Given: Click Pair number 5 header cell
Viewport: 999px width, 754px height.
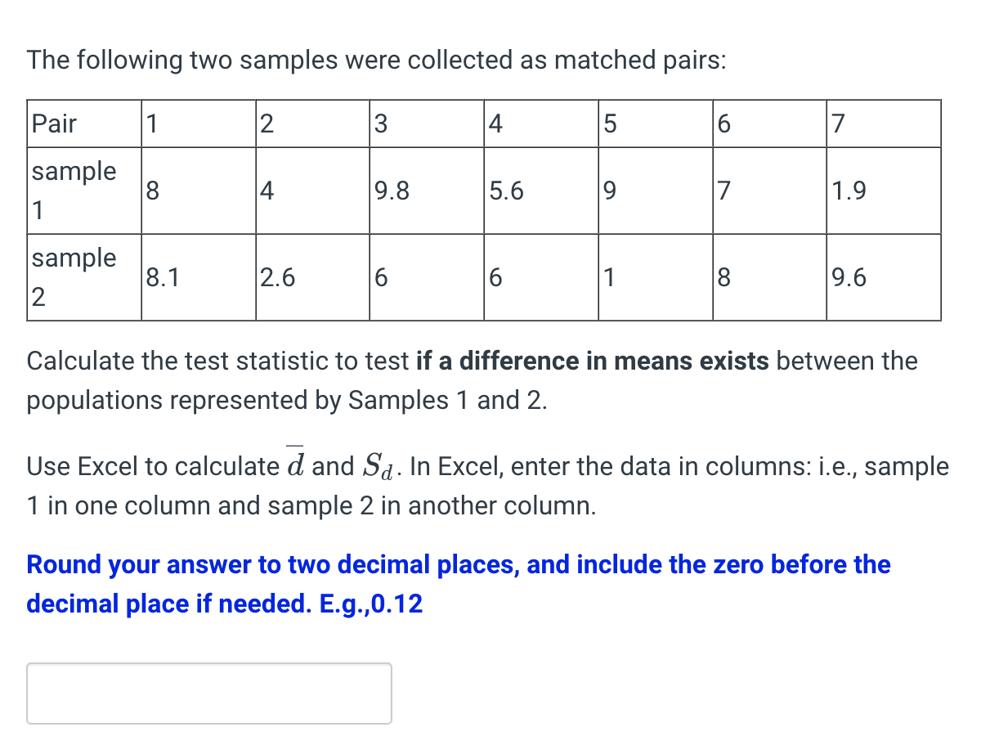Looking at the screenshot, I should click(x=607, y=123).
